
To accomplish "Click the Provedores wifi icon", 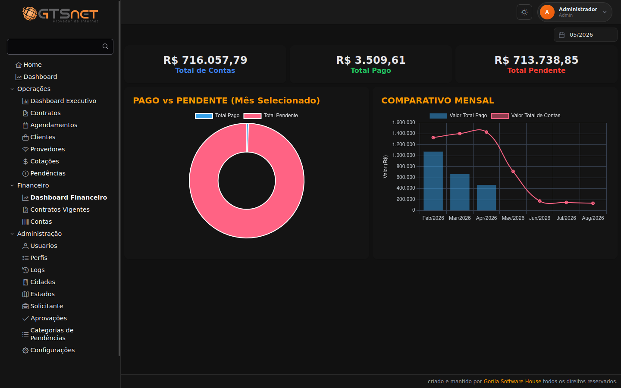I will (x=25, y=150).
